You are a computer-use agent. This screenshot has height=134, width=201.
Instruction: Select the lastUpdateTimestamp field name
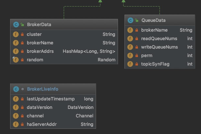(51, 99)
